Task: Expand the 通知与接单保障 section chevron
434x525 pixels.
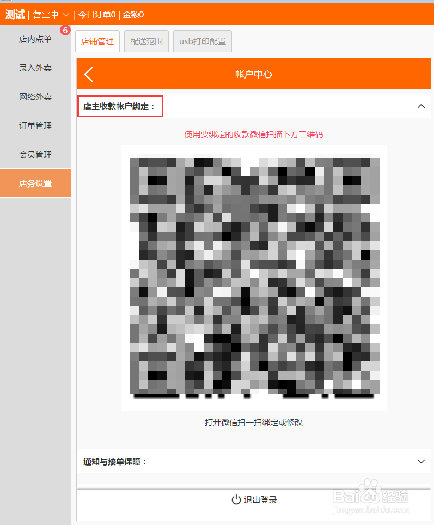Action: pos(421,461)
